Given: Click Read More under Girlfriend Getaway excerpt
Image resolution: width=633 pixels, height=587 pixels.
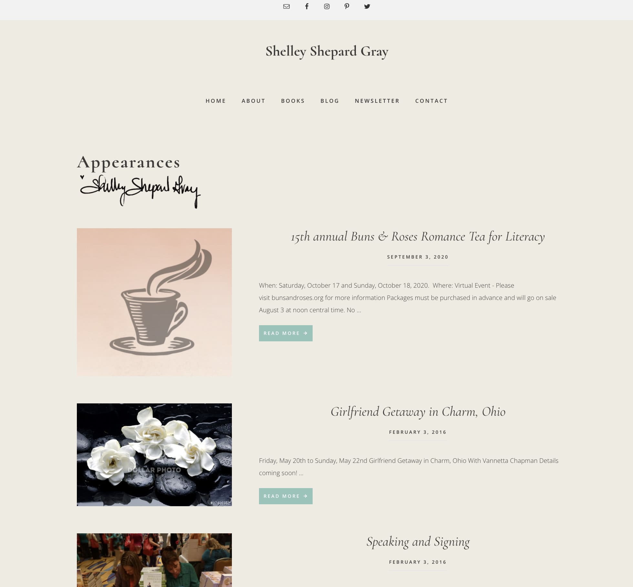Looking at the screenshot, I should (286, 496).
